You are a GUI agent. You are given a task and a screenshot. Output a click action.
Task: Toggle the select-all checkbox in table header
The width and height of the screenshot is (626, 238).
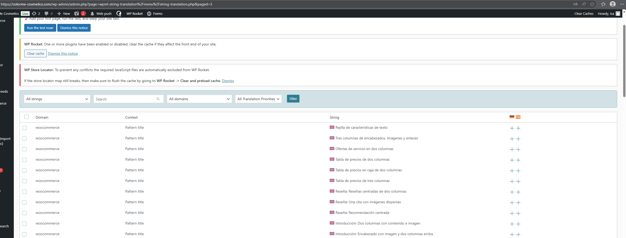click(x=27, y=117)
